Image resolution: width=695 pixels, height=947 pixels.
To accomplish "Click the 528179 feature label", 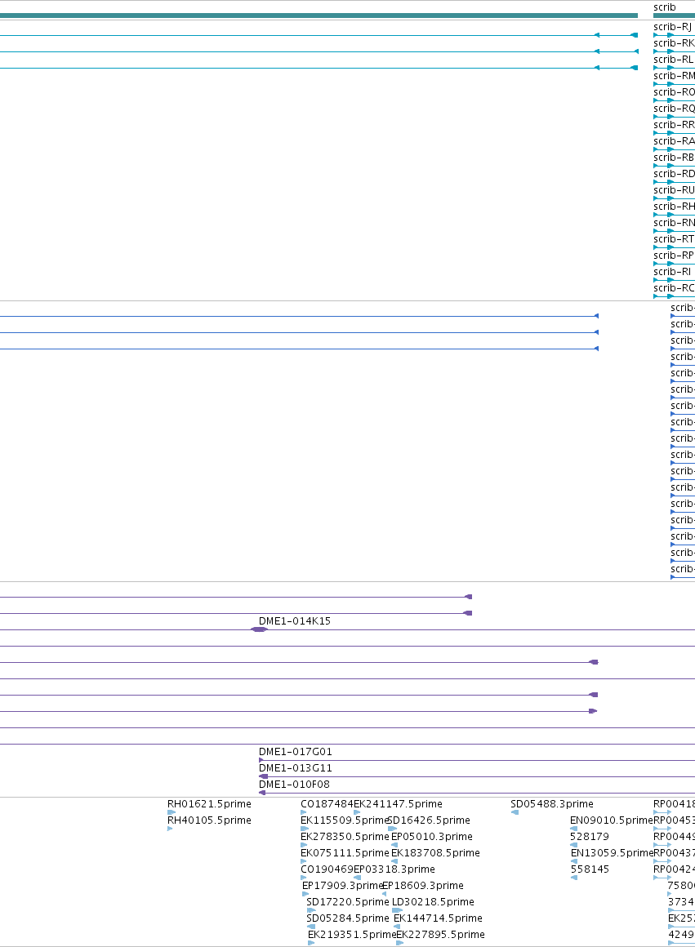I will (x=590, y=837).
